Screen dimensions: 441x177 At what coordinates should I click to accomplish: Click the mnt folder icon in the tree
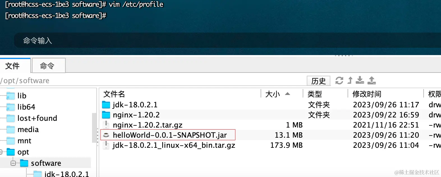11,141
